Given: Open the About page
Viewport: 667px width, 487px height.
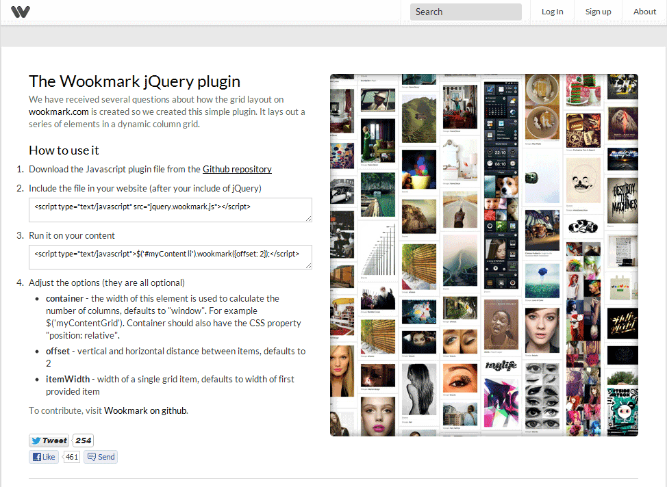Looking at the screenshot, I should [644, 12].
